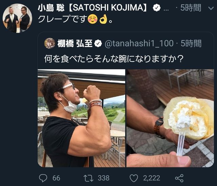This screenshot has height=186, width=217.
Task: Click the 2,222 likes count
Action: [152, 178]
